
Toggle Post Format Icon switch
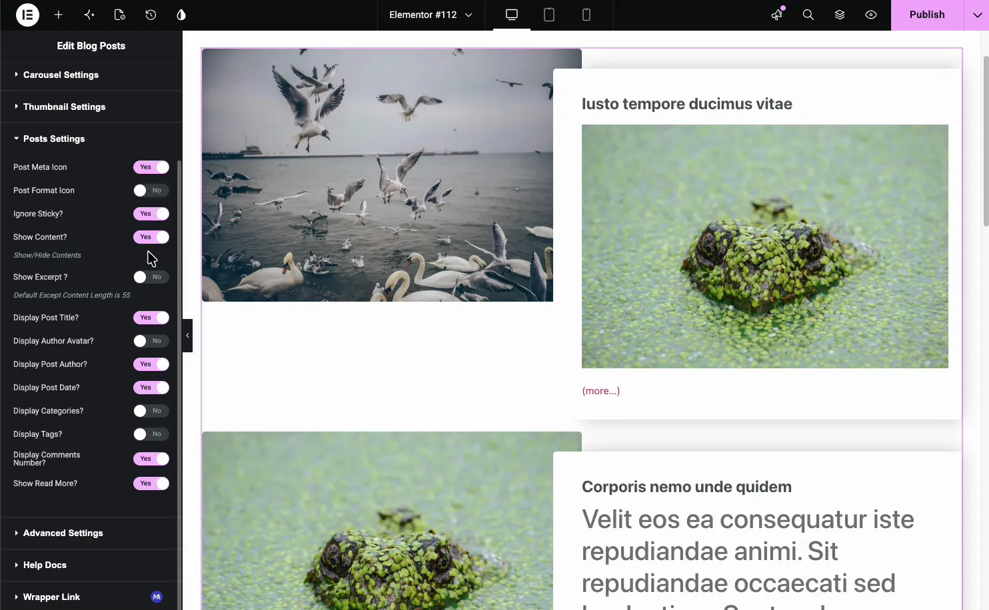[x=151, y=190]
